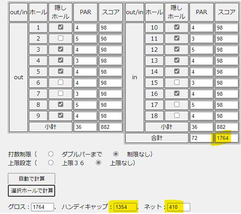This screenshot has width=241, height=214.
Task: Click the out subtotal score field
Action: pos(111,127)
